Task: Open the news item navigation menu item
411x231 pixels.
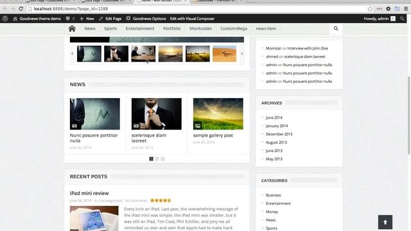Action: (x=266, y=28)
